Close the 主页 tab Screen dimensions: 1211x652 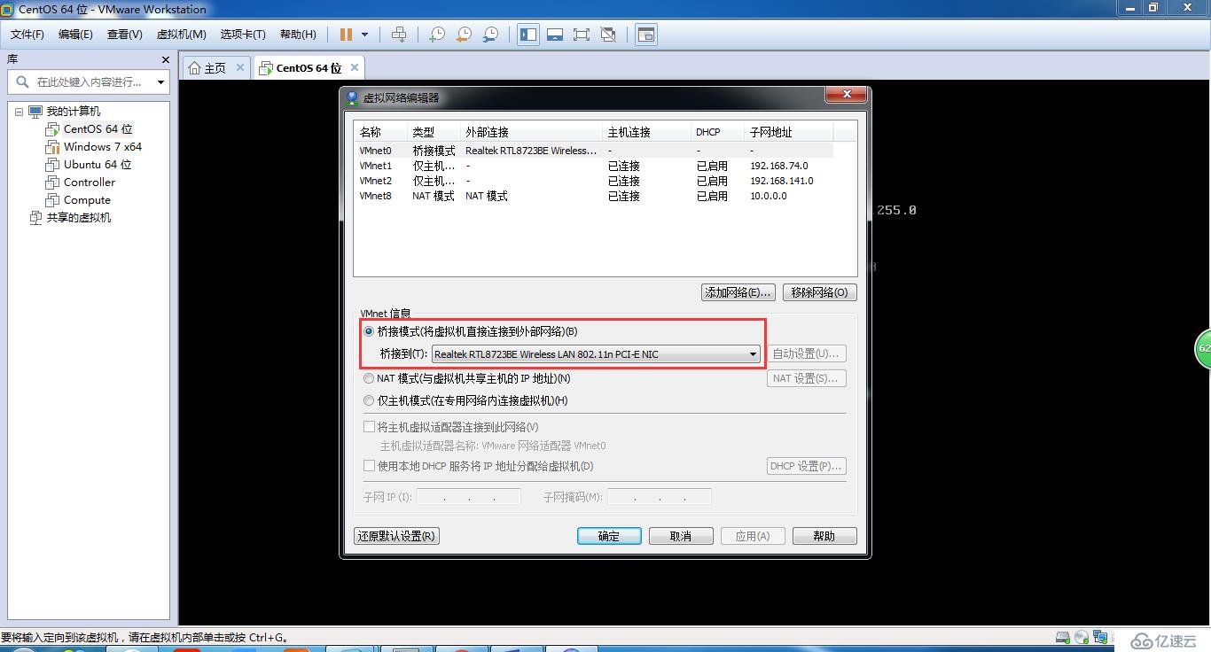[x=239, y=67]
